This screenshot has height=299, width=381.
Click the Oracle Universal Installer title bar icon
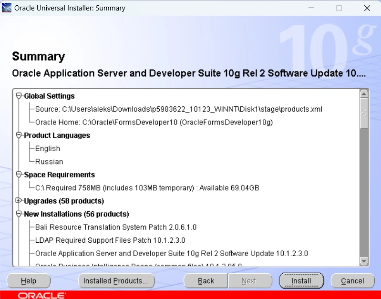pyautogui.click(x=7, y=8)
